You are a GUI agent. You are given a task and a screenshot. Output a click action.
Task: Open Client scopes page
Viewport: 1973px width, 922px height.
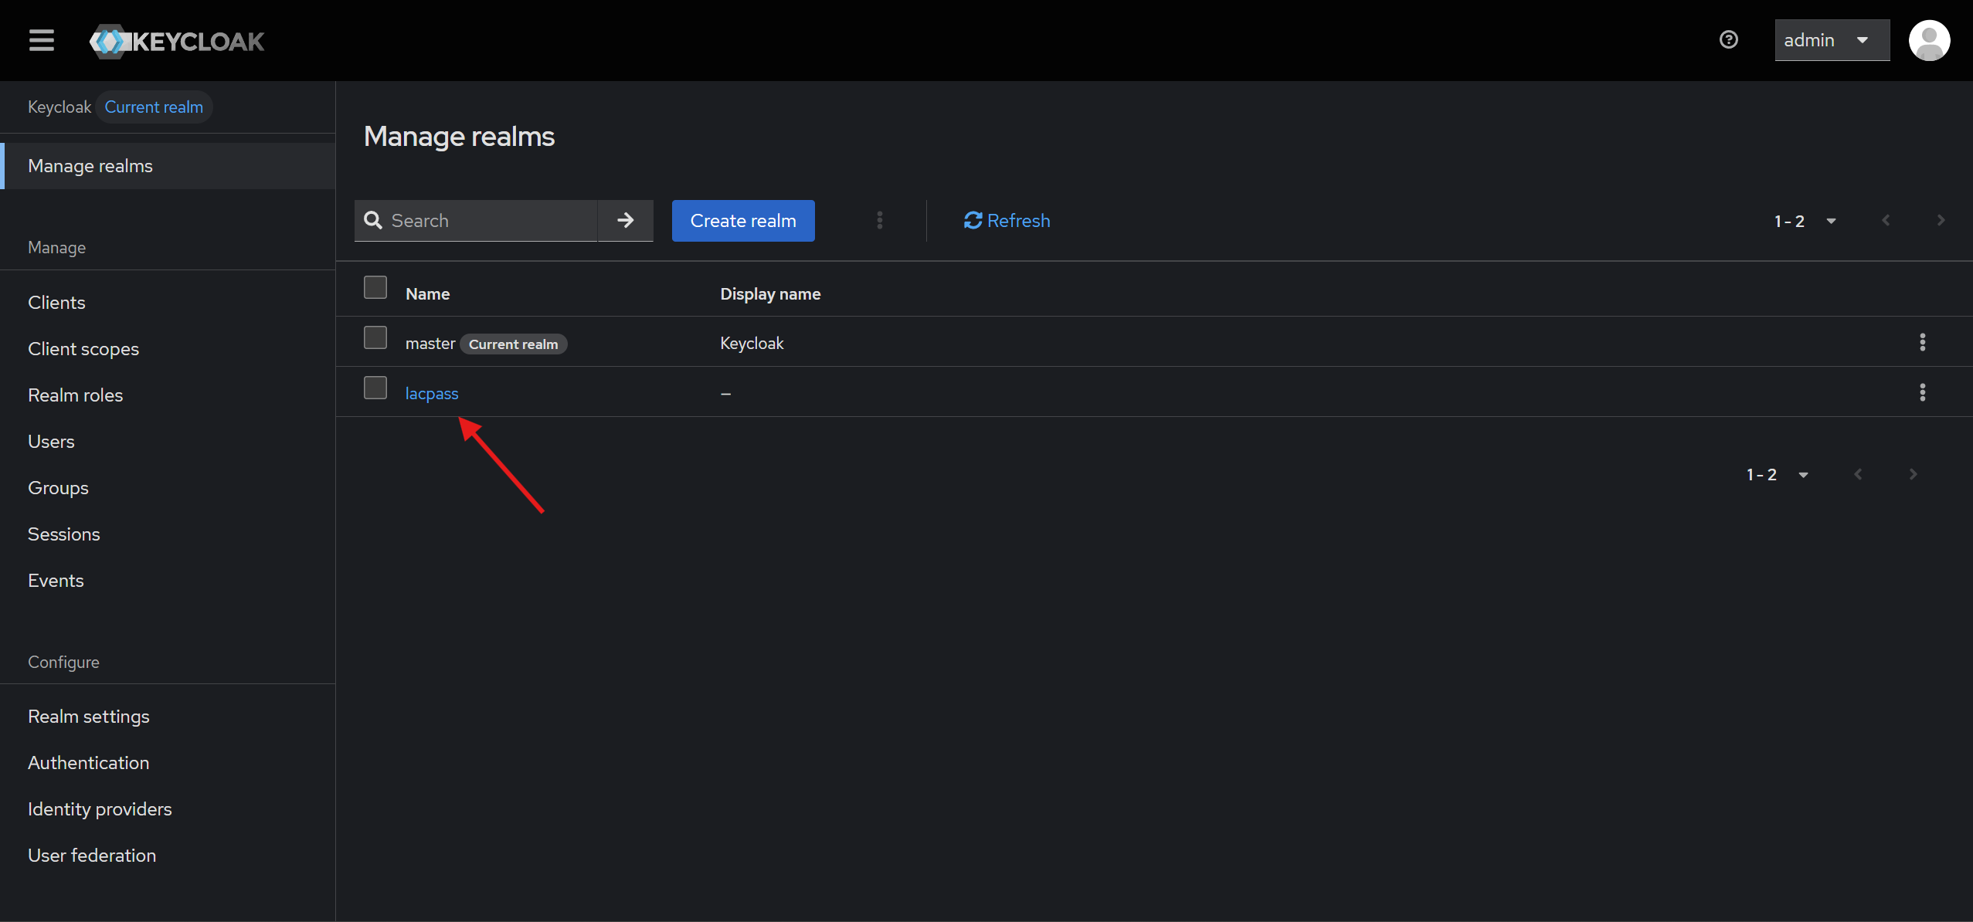[83, 349]
